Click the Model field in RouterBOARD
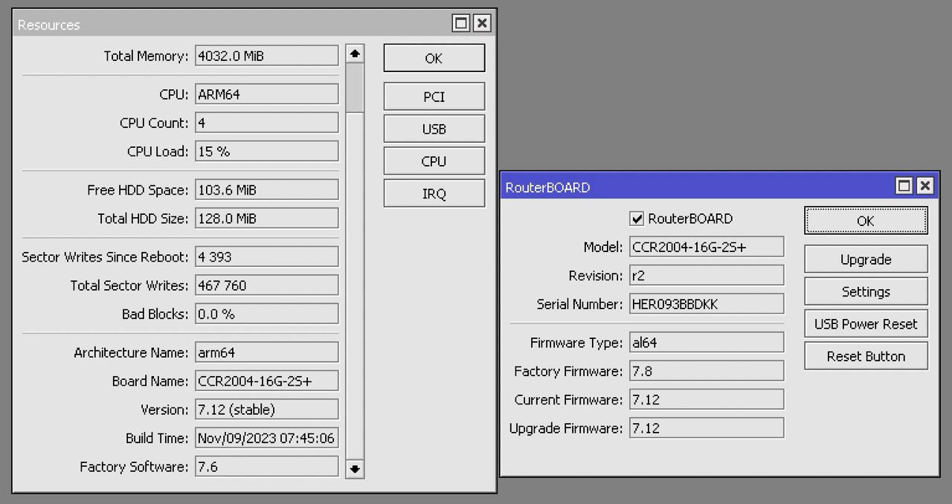 pyautogui.click(x=707, y=247)
